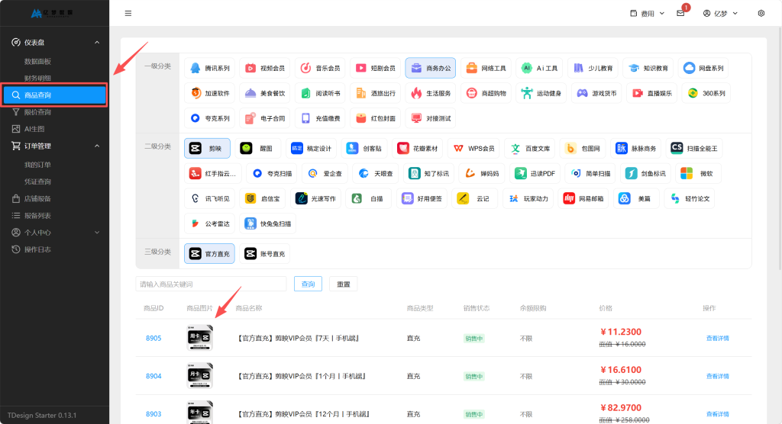Choose the WPS会员 subcategory
Image resolution: width=782 pixels, height=424 pixels.
[x=473, y=149]
